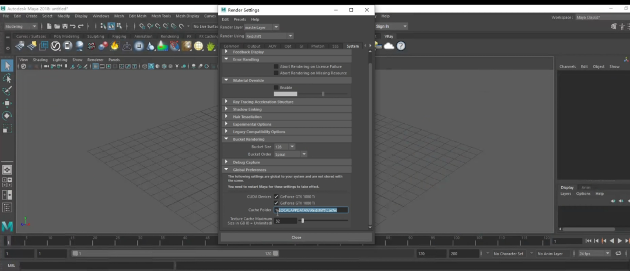Switch to the Common render settings tab

[231, 46]
